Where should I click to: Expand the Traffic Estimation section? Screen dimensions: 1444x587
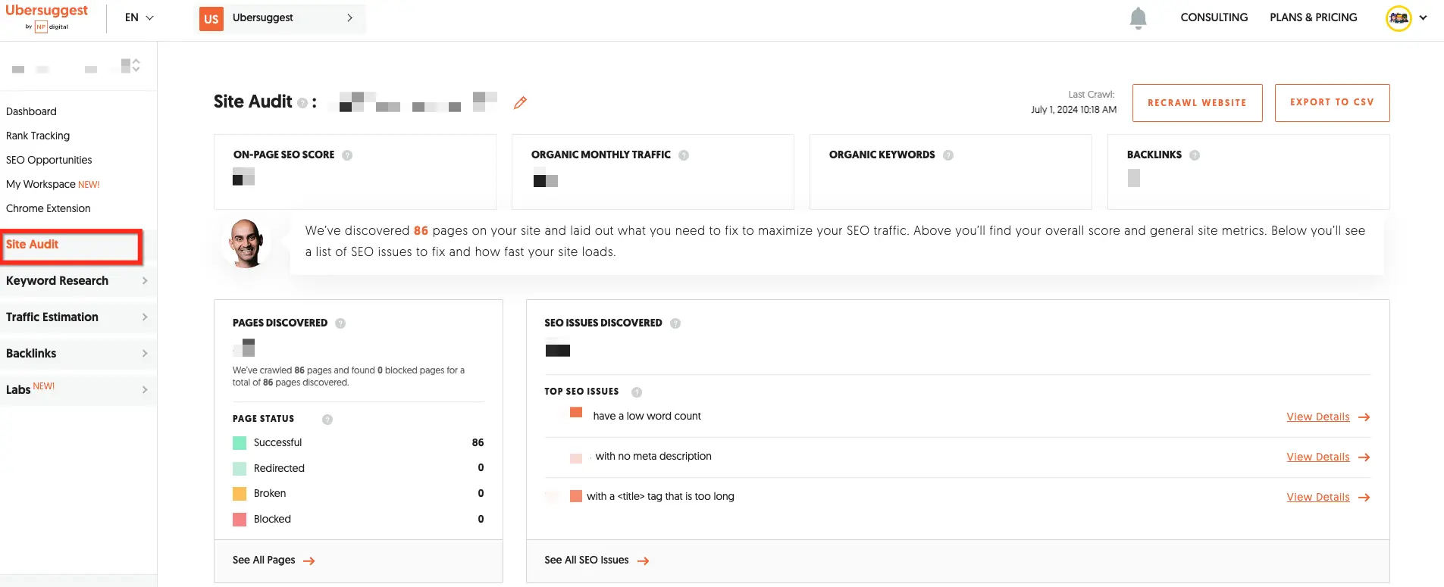click(78, 317)
